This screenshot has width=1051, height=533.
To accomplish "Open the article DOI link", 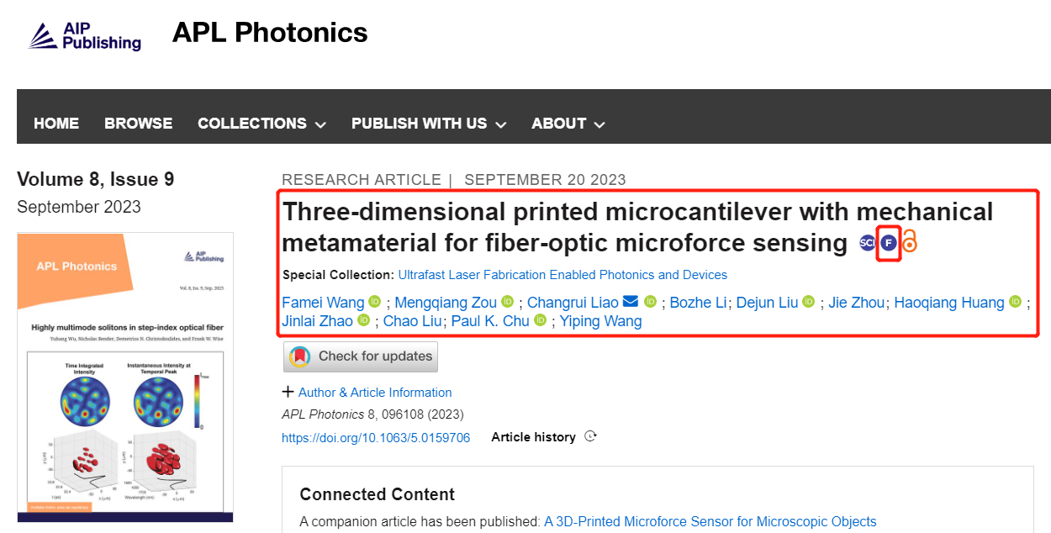I will point(376,437).
